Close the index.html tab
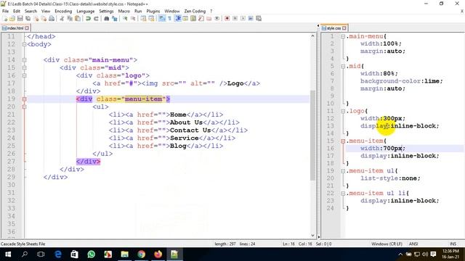465x261 pixels. [27, 28]
